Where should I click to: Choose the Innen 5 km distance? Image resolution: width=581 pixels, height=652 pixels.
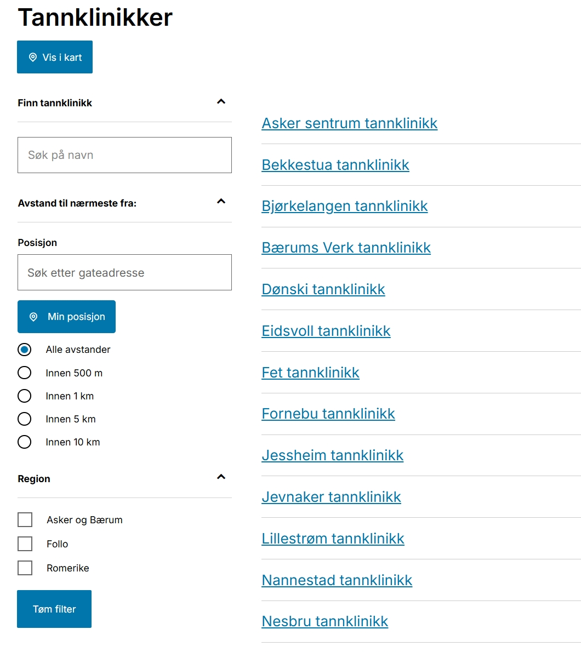pyautogui.click(x=25, y=419)
